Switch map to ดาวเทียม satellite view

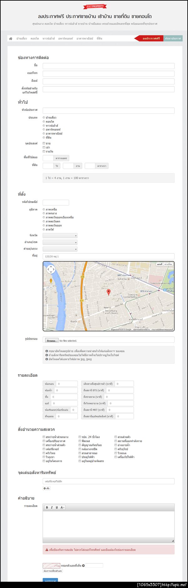click(168, 264)
